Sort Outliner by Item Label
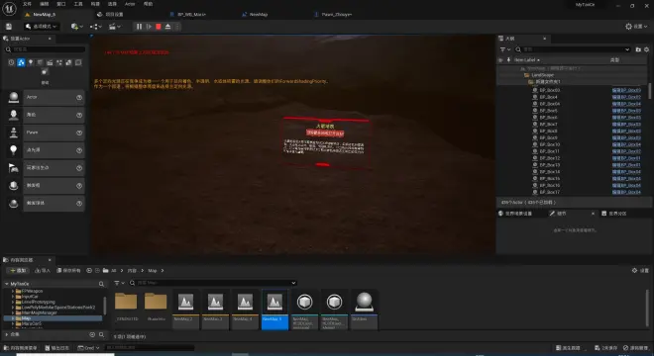The width and height of the screenshot is (654, 356). pos(526,60)
